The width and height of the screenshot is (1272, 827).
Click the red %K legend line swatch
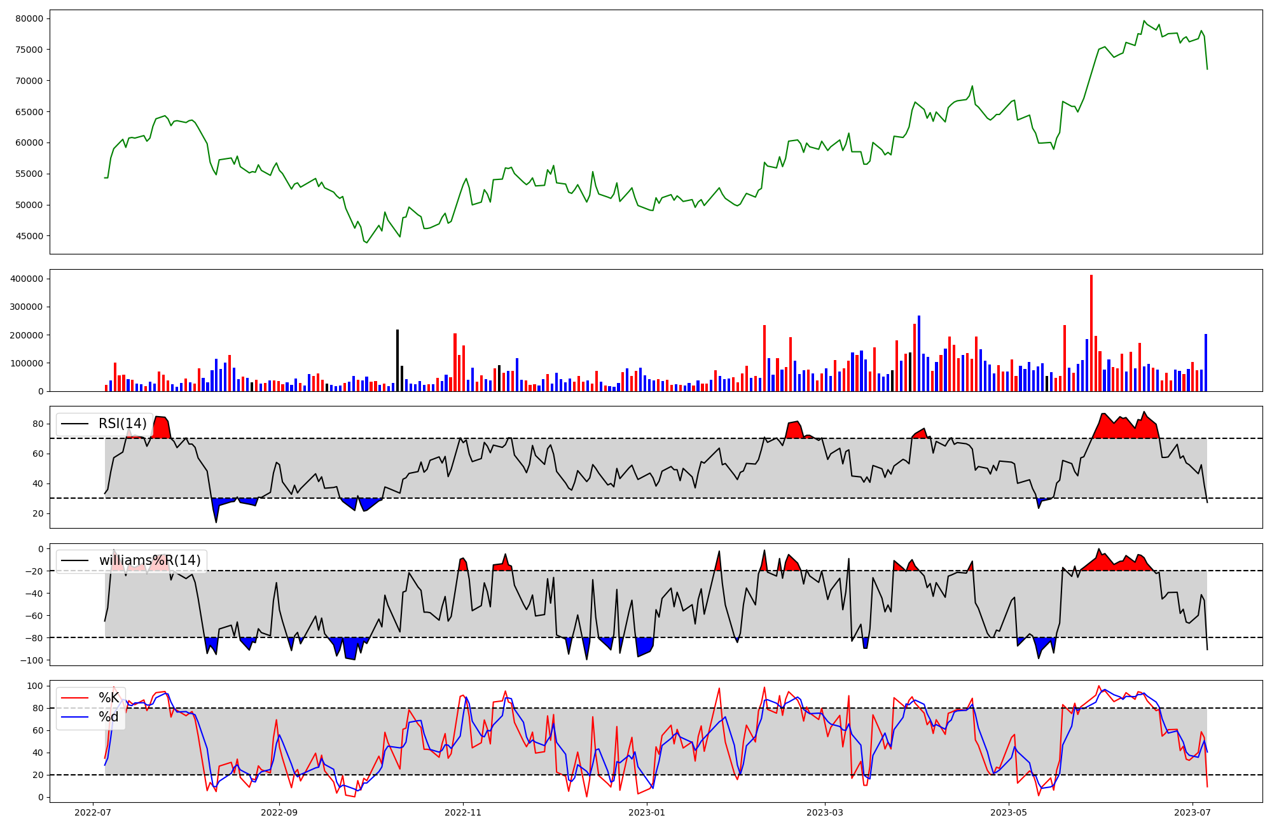pyautogui.click(x=74, y=698)
